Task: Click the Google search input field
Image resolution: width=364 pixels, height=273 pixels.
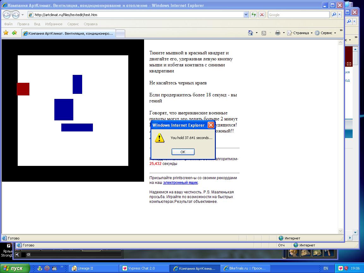Action: point(298,15)
